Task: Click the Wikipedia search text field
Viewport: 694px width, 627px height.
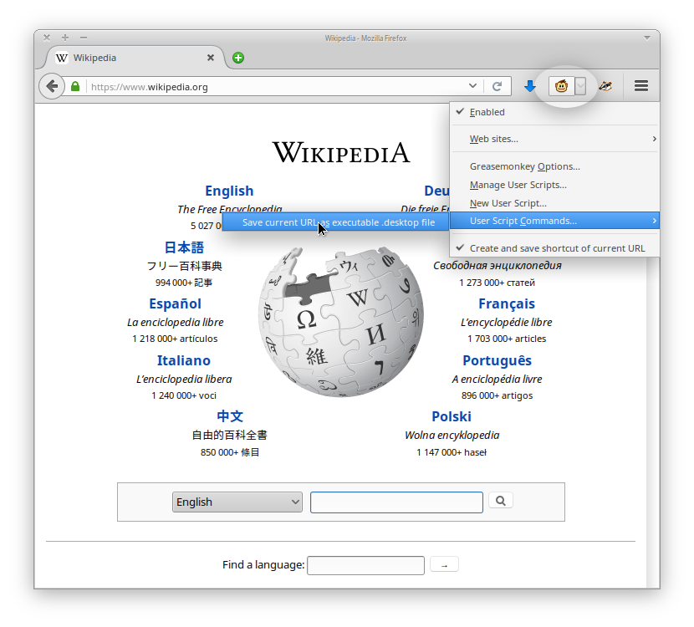Action: pyautogui.click(x=396, y=502)
